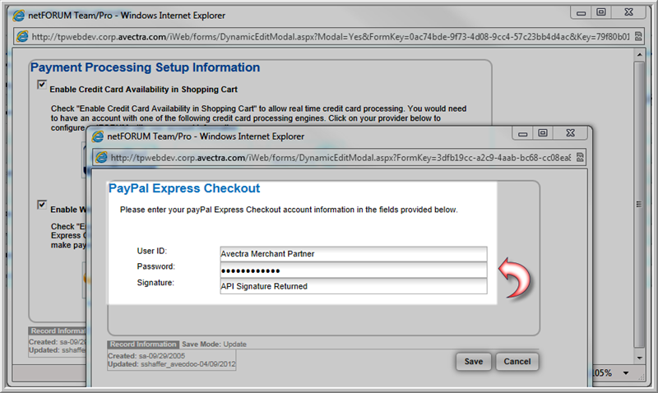The image size is (658, 393).
Task: Click the vertical scrollbar thumb in background window
Action: [639, 205]
